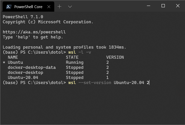Click the asterisk marking default Ubuntu distro

[4, 62]
